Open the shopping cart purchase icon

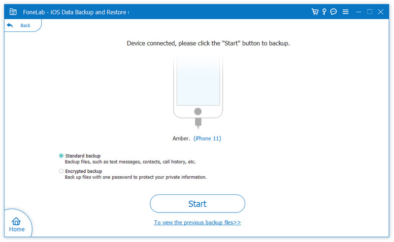pos(315,12)
